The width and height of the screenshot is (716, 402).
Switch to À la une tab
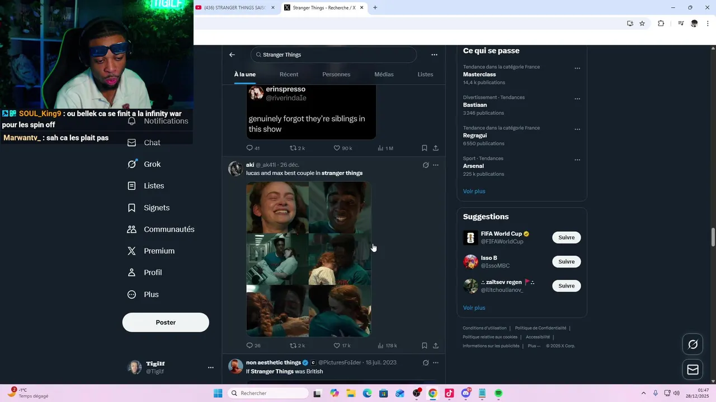245,74
